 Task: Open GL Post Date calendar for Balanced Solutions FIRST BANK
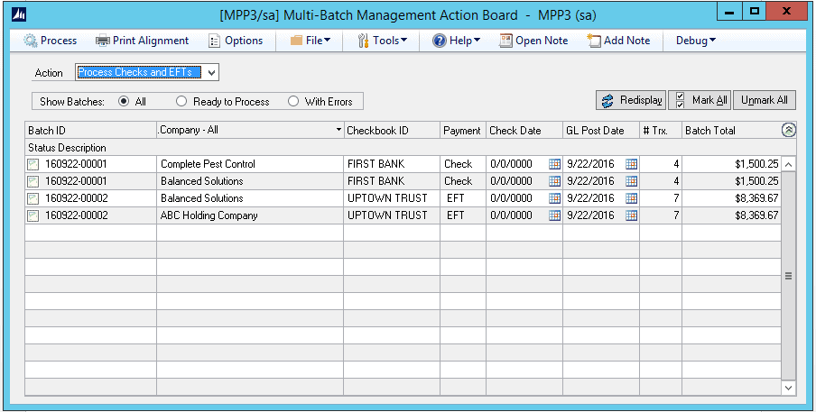[x=631, y=181]
